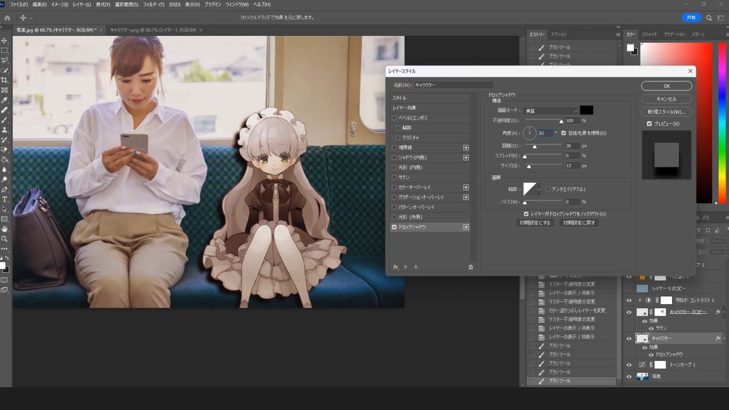Click the 距離 distance slider handle

tap(534, 147)
